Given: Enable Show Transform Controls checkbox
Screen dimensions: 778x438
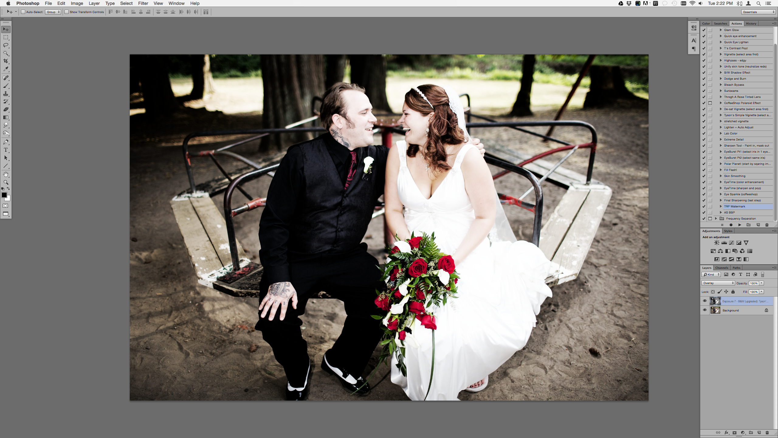Looking at the screenshot, I should 67,12.
